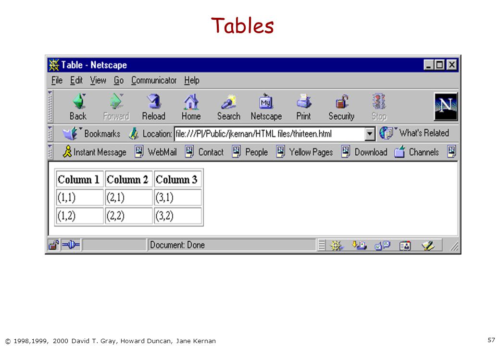Open WebMail from personal toolbar
Viewport: 500px width, 346px height.
pos(156,152)
